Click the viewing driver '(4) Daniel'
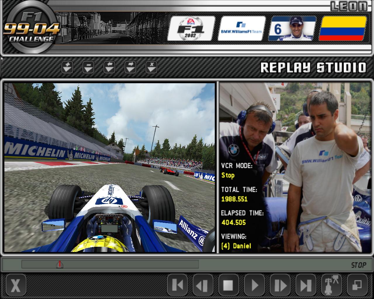Image resolution: width=374 pixels, height=299 pixels. pos(236,246)
